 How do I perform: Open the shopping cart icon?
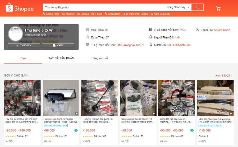click(x=218, y=8)
